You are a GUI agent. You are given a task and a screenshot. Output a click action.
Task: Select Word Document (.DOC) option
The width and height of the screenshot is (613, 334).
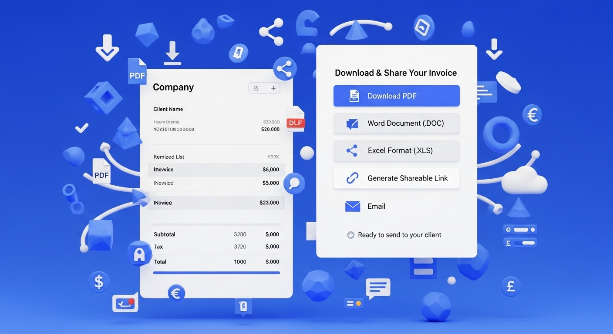click(x=396, y=124)
